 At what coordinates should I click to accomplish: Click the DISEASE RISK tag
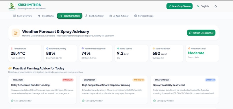[89, 80]
